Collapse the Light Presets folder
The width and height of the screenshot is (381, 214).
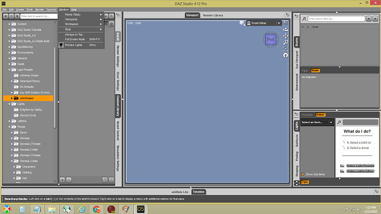tap(9, 70)
